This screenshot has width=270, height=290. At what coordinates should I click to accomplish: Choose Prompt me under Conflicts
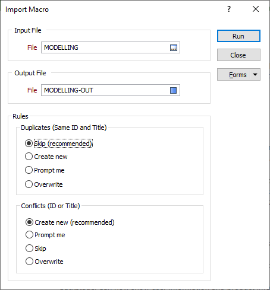tap(45, 235)
